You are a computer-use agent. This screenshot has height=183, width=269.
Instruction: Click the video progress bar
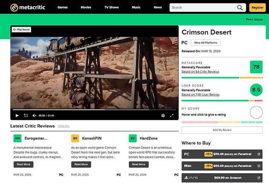point(94,110)
